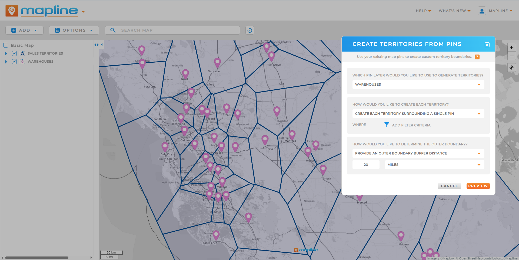Expand the SALES TERRITORIES tree item arrow

coord(6,53)
